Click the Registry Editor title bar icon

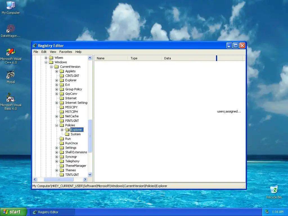pos(35,46)
